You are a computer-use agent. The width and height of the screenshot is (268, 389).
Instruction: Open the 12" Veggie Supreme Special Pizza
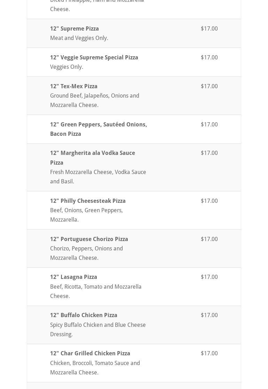coord(94,58)
